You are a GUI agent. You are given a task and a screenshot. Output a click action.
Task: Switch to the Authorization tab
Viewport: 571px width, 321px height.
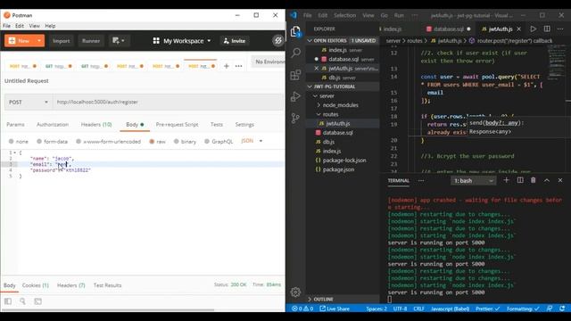tap(53, 125)
